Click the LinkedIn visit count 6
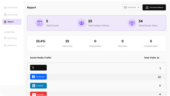The image size is (170, 96). pyautogui.click(x=160, y=86)
